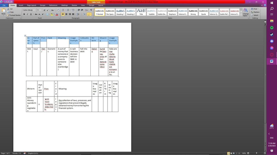277x155 pixels.
Task: Activate the Format Painter
Action: [14, 15]
